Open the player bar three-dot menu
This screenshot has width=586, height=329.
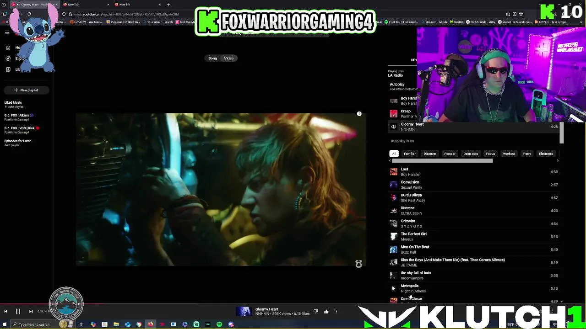[x=336, y=312]
